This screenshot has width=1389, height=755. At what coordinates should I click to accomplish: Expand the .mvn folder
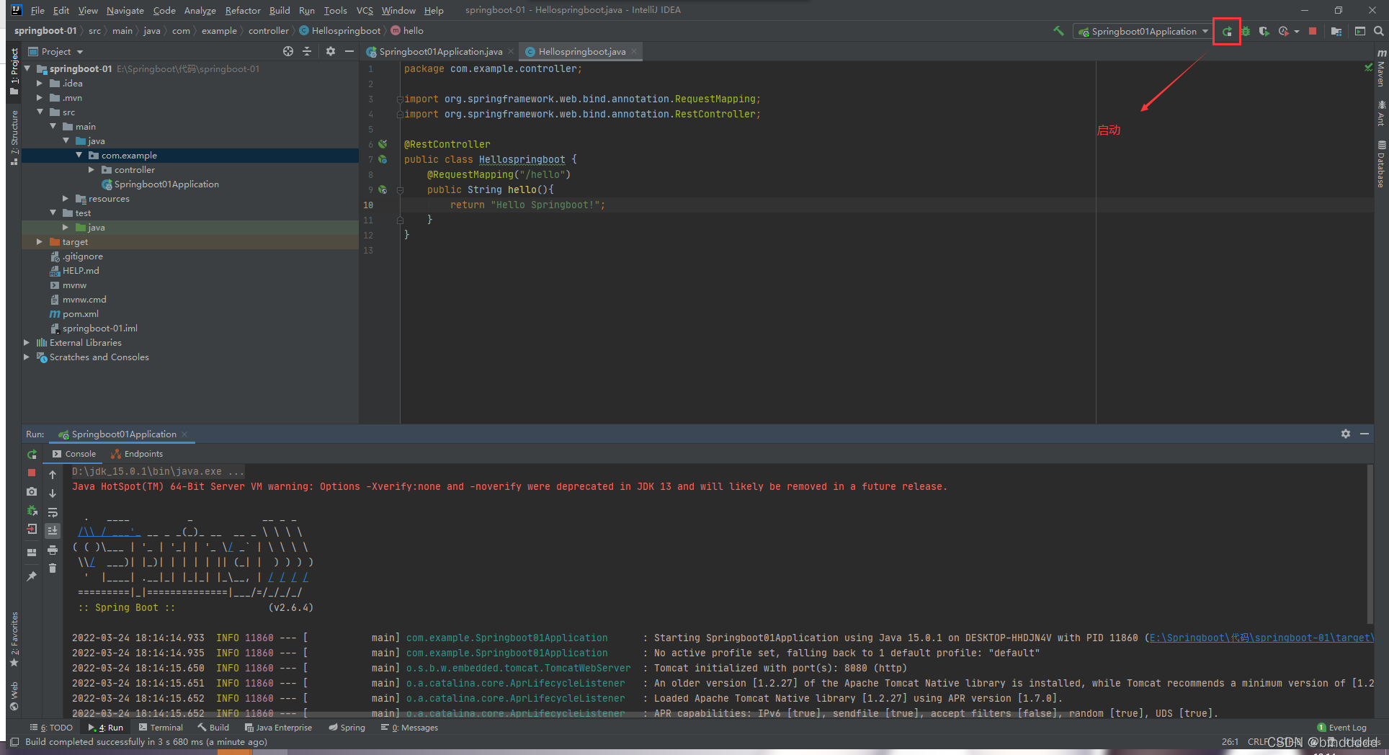tap(40, 98)
